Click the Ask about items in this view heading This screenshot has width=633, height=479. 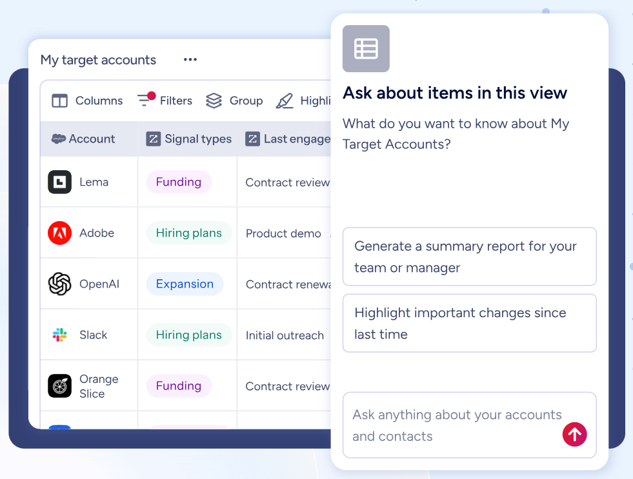455,93
